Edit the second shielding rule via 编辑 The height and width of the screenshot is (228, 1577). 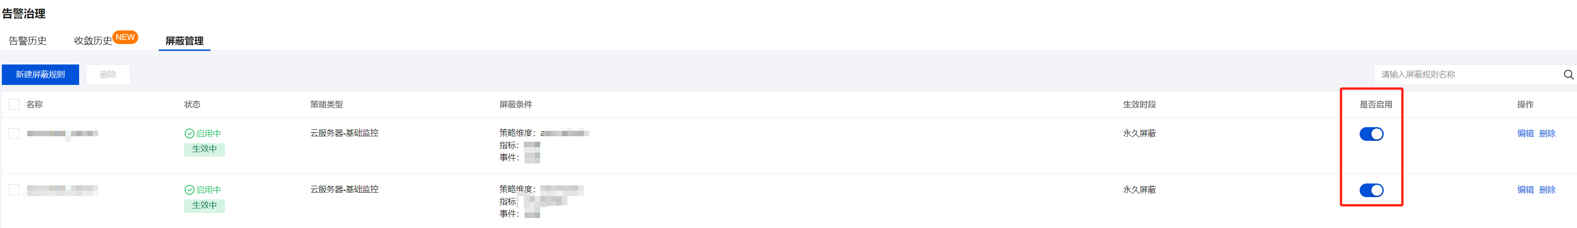[1525, 189]
